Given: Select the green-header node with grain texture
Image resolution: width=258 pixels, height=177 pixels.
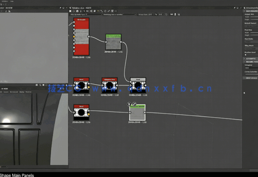Looking at the screenshot, I should [113, 42].
